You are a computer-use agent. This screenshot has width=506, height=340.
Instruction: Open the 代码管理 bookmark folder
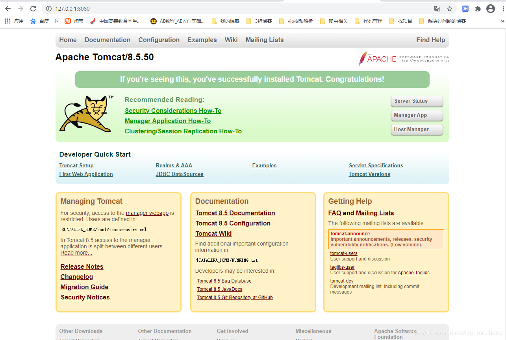click(369, 21)
